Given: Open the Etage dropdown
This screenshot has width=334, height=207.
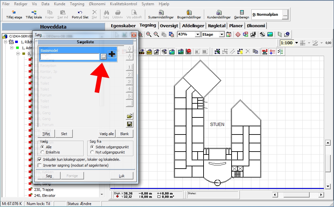Looking at the screenshot, I should pyautogui.click(x=222, y=34).
